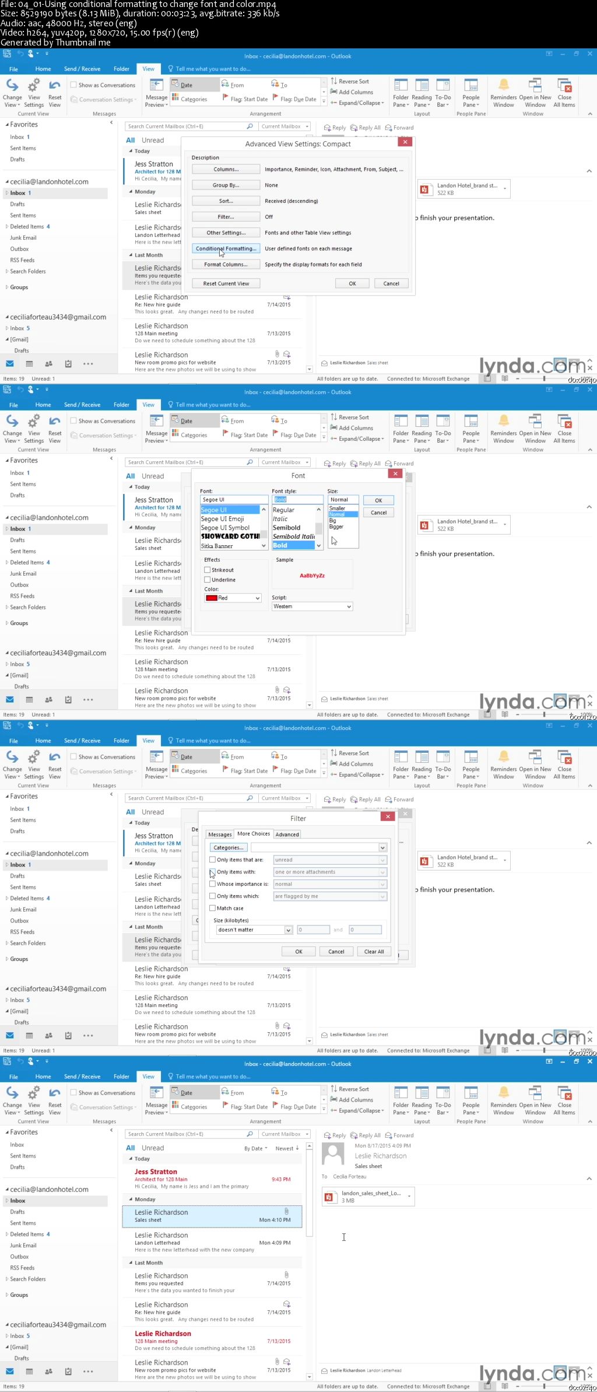This screenshot has width=597, height=1392.
Task: Open the Red color swatch dropdown in Font dialog
Action: tap(231, 598)
